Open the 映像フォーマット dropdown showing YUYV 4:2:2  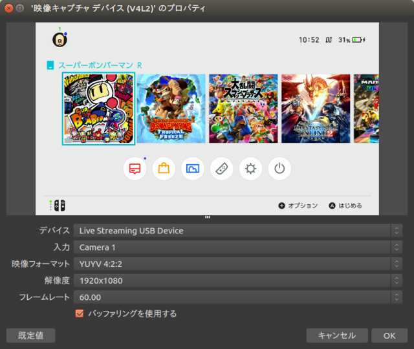238,264
